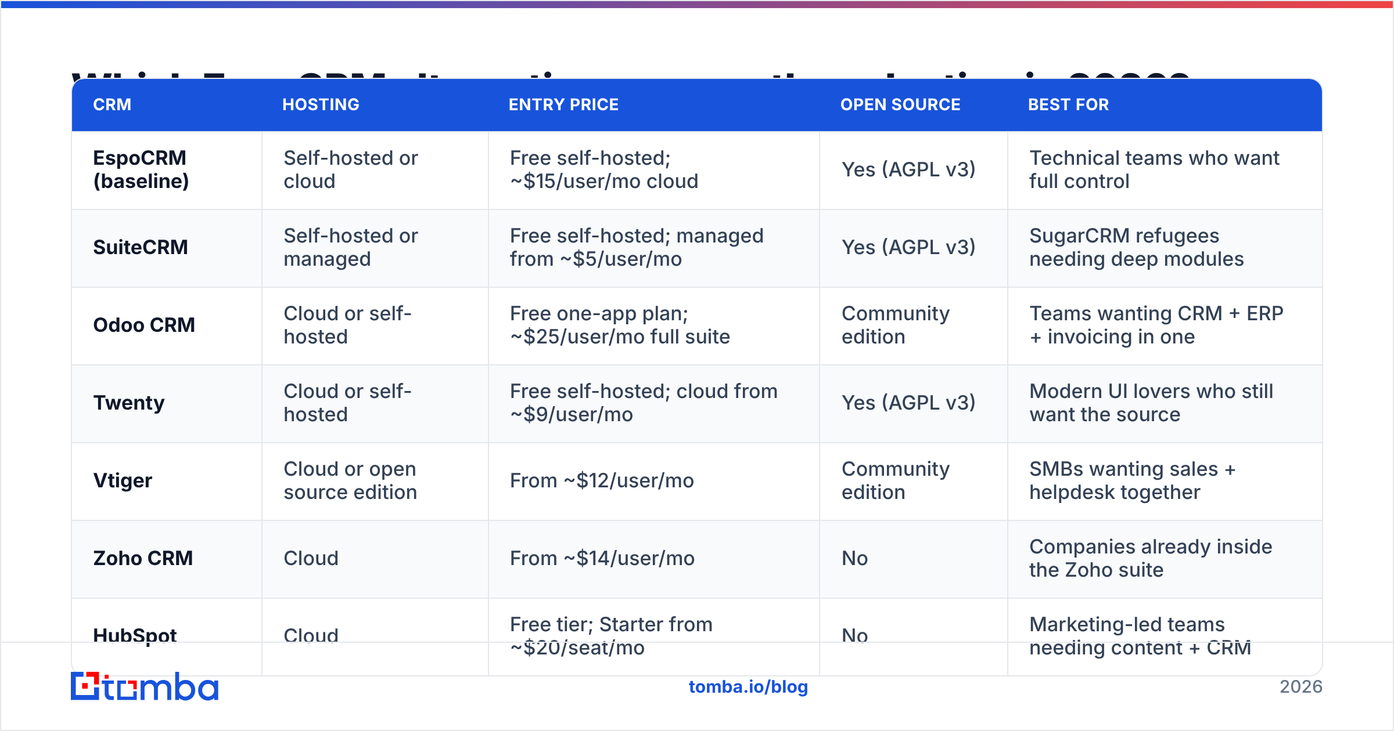Click the 2026 year label
Screen dimensions: 1394x731
1301,687
